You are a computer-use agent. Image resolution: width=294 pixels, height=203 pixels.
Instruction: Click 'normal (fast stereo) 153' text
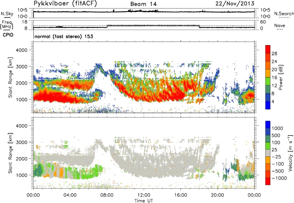pos(64,36)
